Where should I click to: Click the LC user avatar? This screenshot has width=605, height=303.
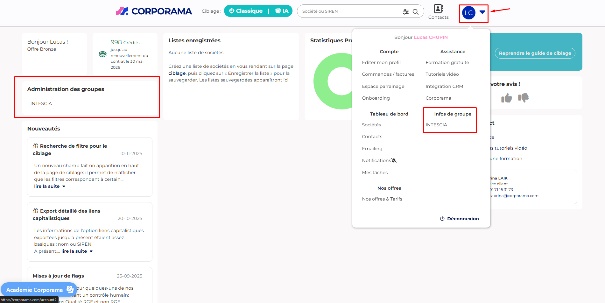click(468, 13)
